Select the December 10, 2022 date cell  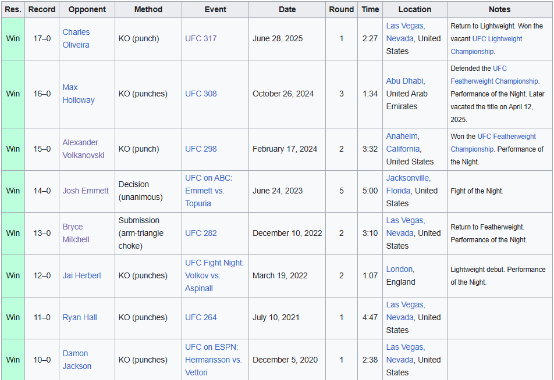coord(287,233)
